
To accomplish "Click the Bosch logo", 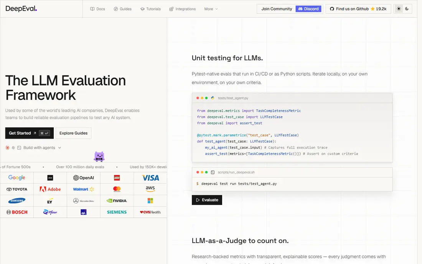I will tap(16, 212).
